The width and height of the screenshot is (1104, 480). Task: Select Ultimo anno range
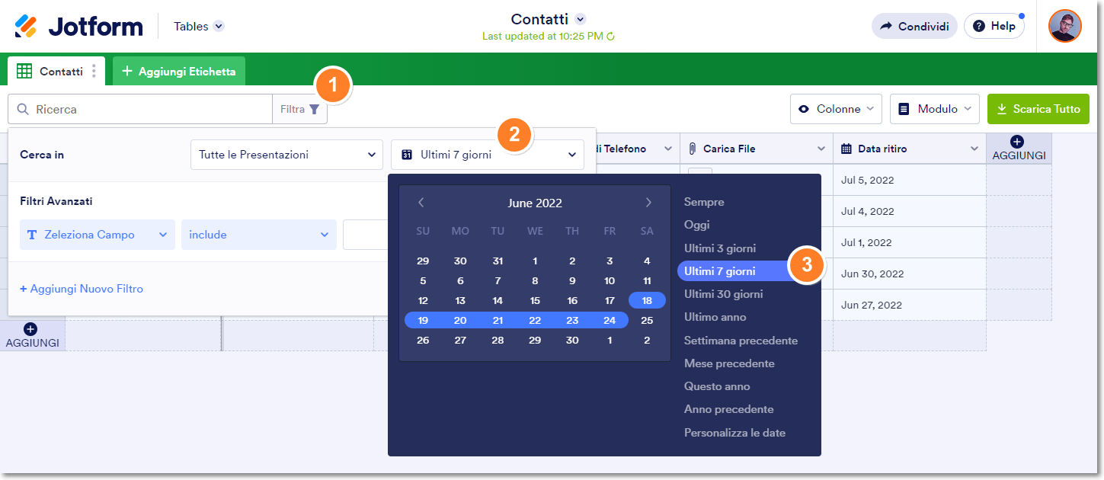point(715,317)
